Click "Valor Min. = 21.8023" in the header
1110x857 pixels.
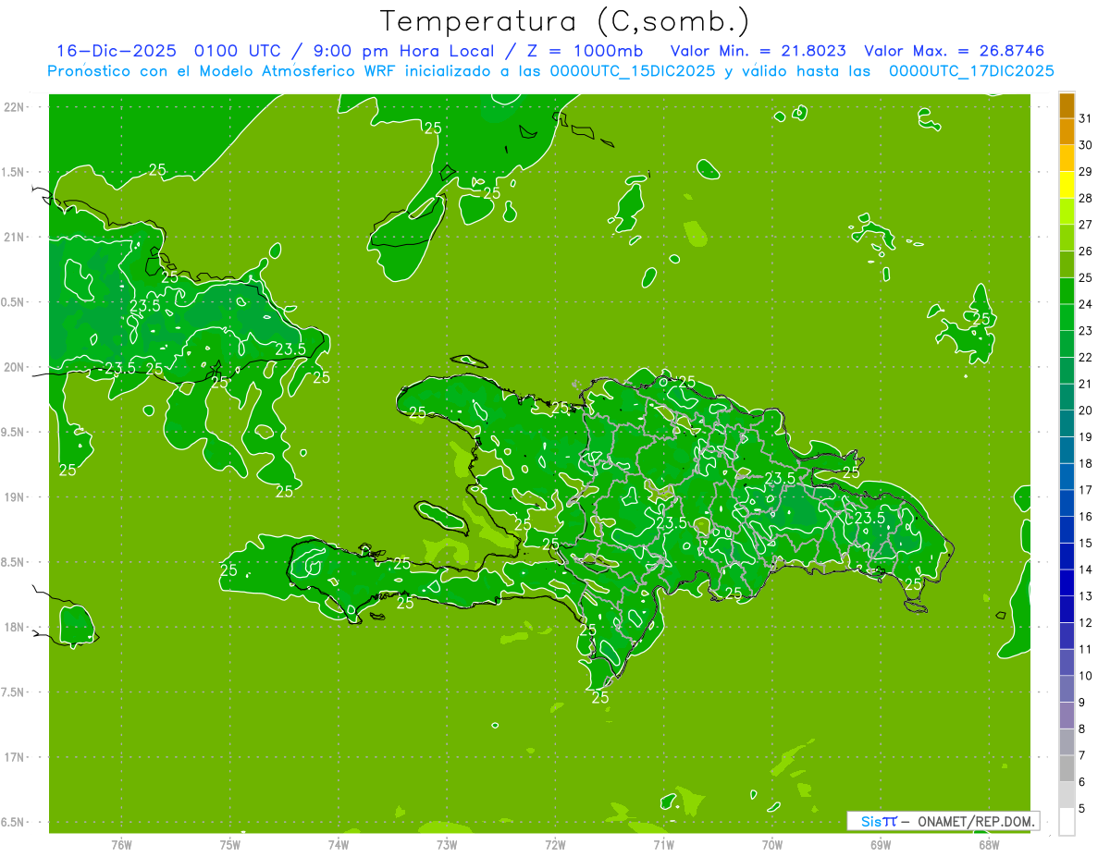point(758,51)
